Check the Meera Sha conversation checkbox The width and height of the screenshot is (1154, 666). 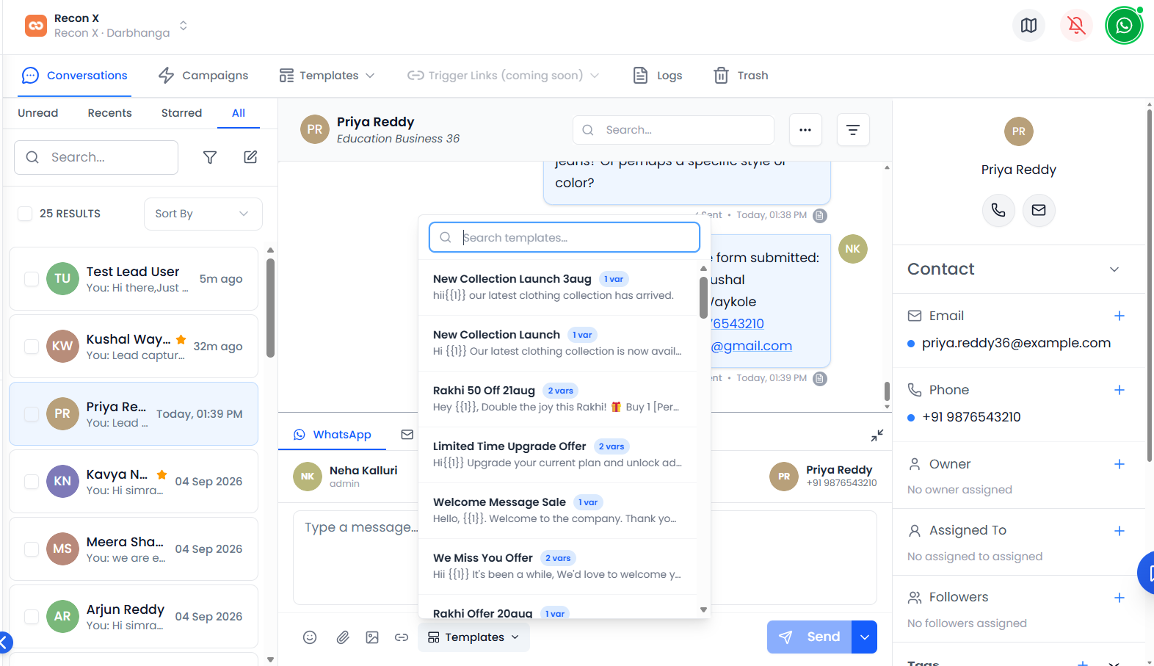[x=32, y=549]
